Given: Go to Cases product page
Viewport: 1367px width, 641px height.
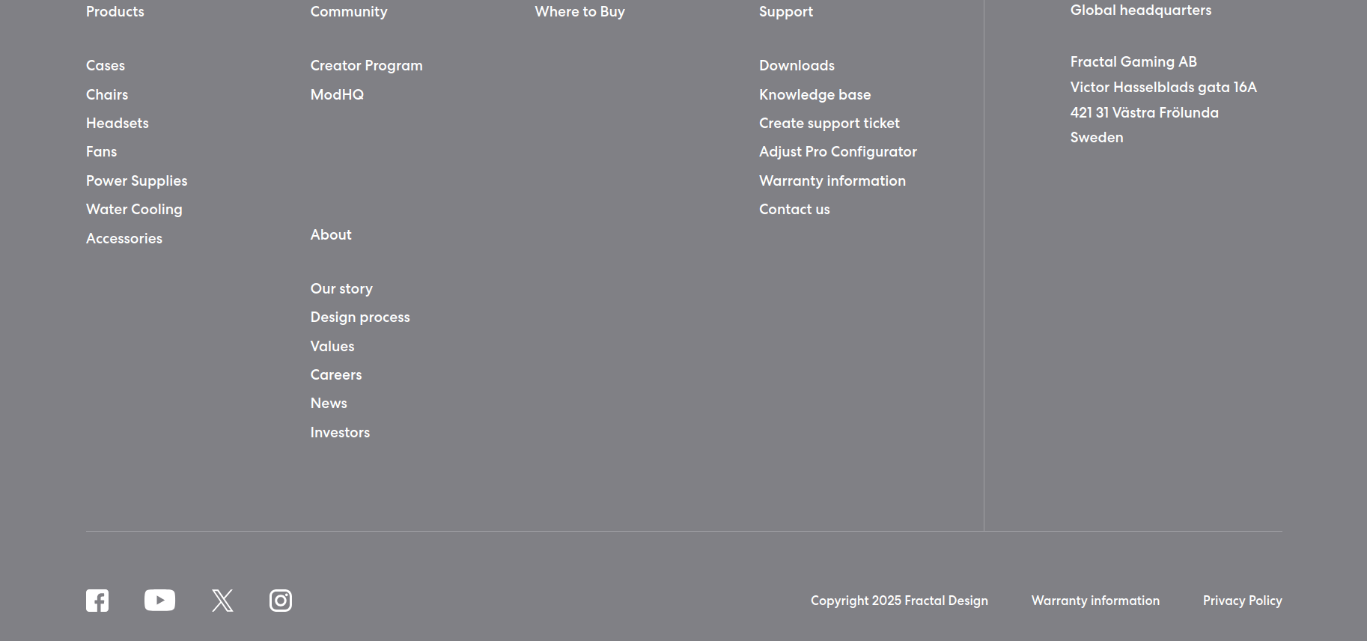Looking at the screenshot, I should pyautogui.click(x=106, y=66).
